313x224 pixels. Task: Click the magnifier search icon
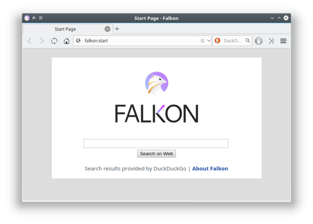pyautogui.click(x=248, y=41)
